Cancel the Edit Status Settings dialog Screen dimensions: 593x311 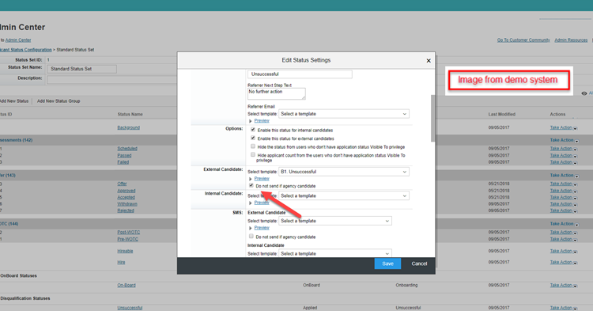click(x=419, y=264)
